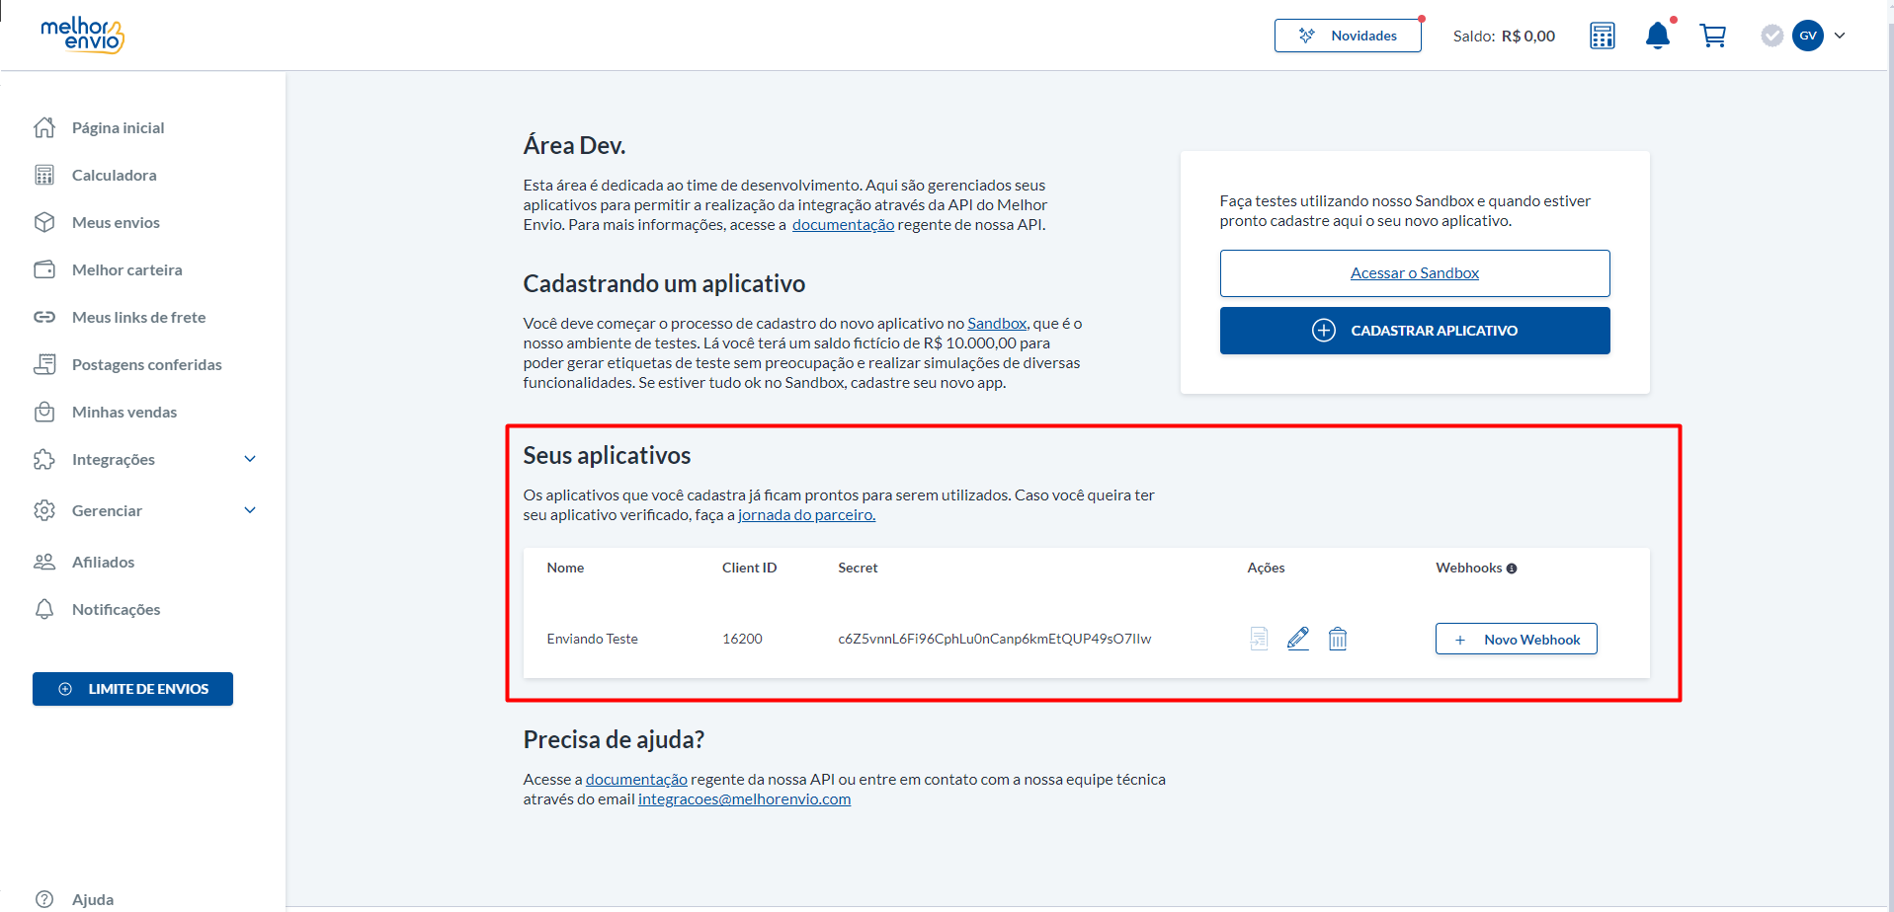The width and height of the screenshot is (1894, 912).
Task: Open Meus envios page
Action: [116, 222]
